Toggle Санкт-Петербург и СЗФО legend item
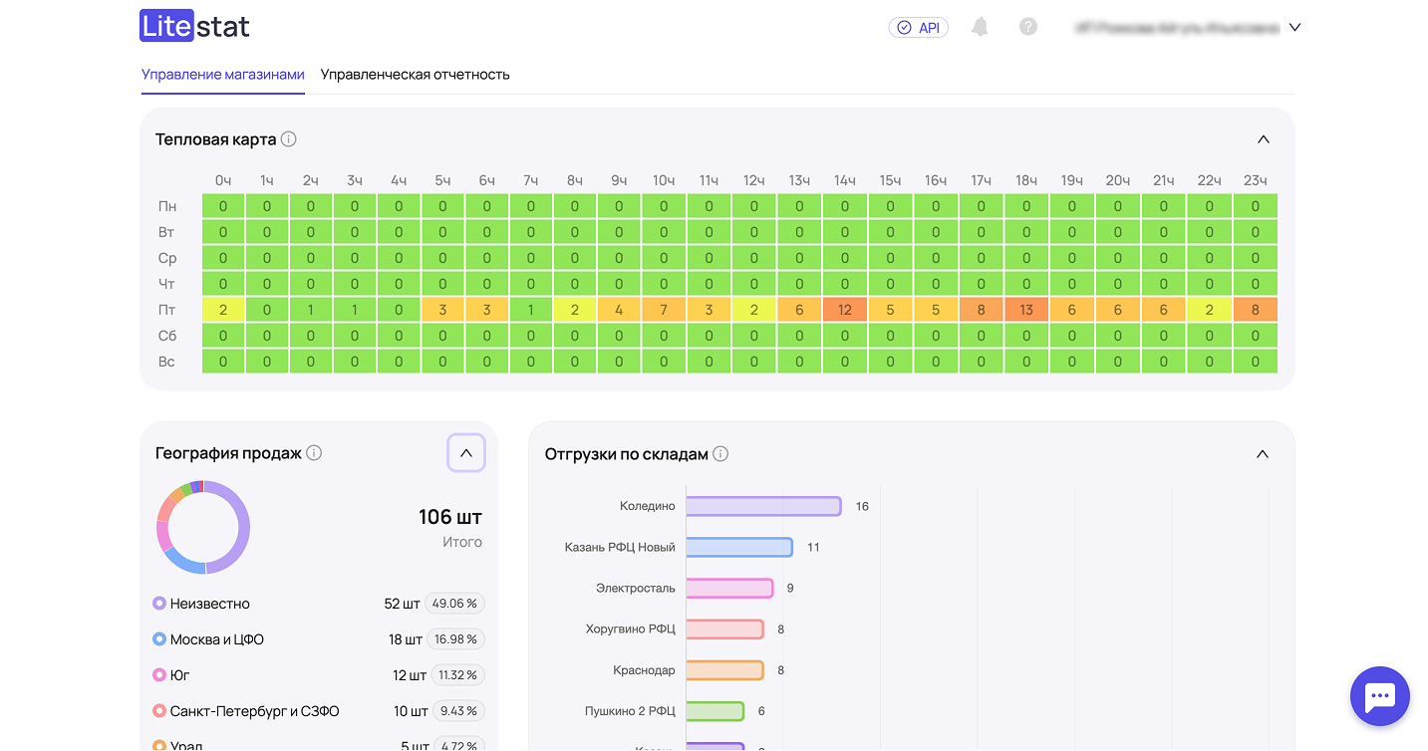The height and width of the screenshot is (751, 1428). click(254, 711)
